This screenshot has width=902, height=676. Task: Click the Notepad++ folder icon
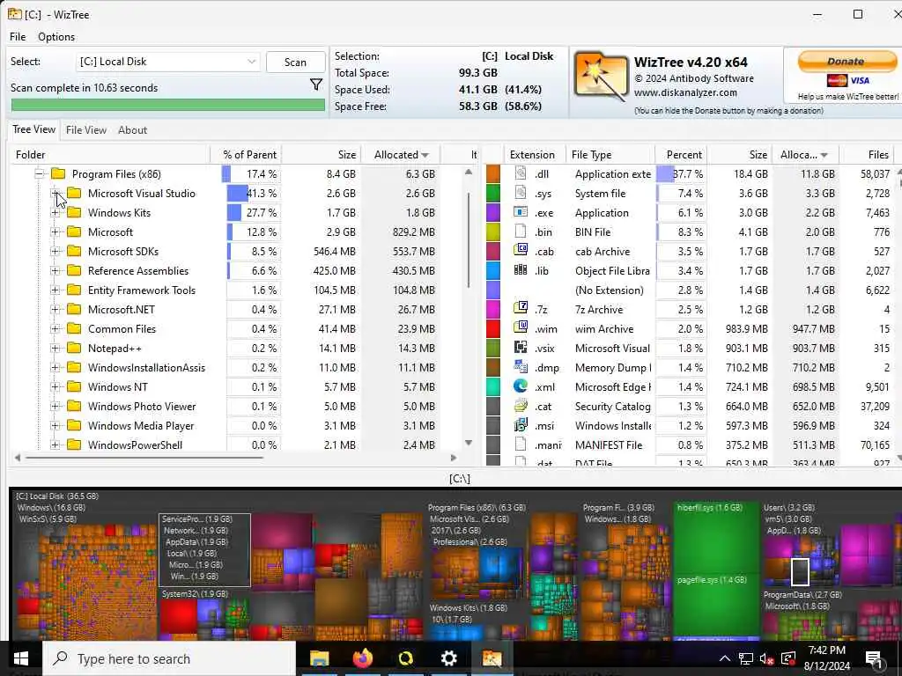tap(74, 348)
